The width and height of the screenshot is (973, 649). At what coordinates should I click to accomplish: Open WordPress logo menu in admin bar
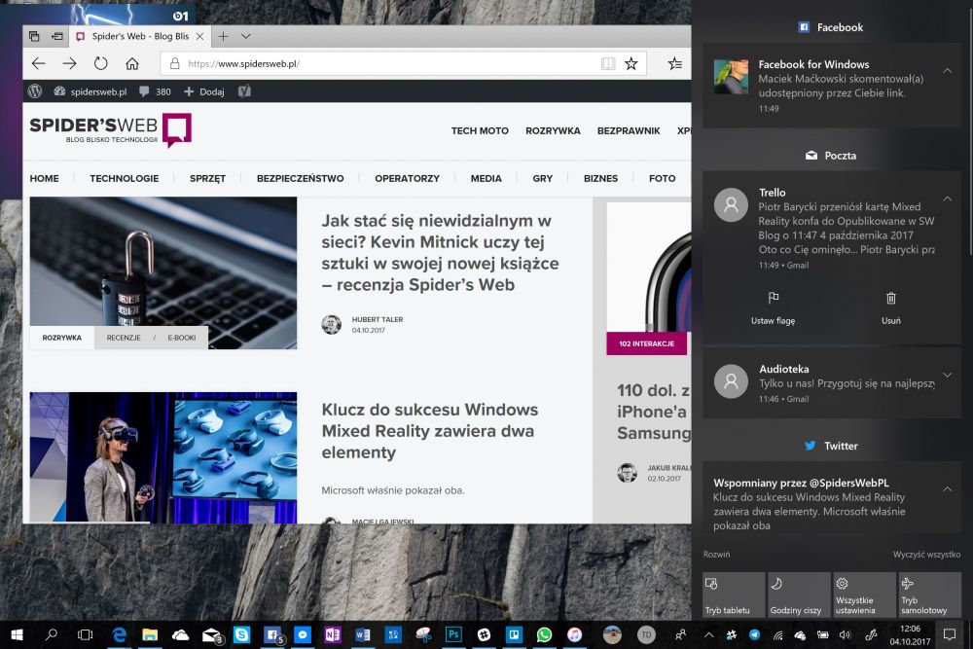click(35, 91)
